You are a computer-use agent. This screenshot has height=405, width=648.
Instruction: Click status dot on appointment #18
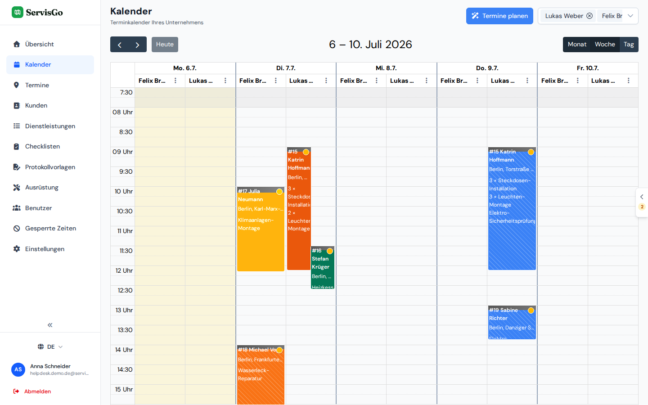[x=279, y=350]
